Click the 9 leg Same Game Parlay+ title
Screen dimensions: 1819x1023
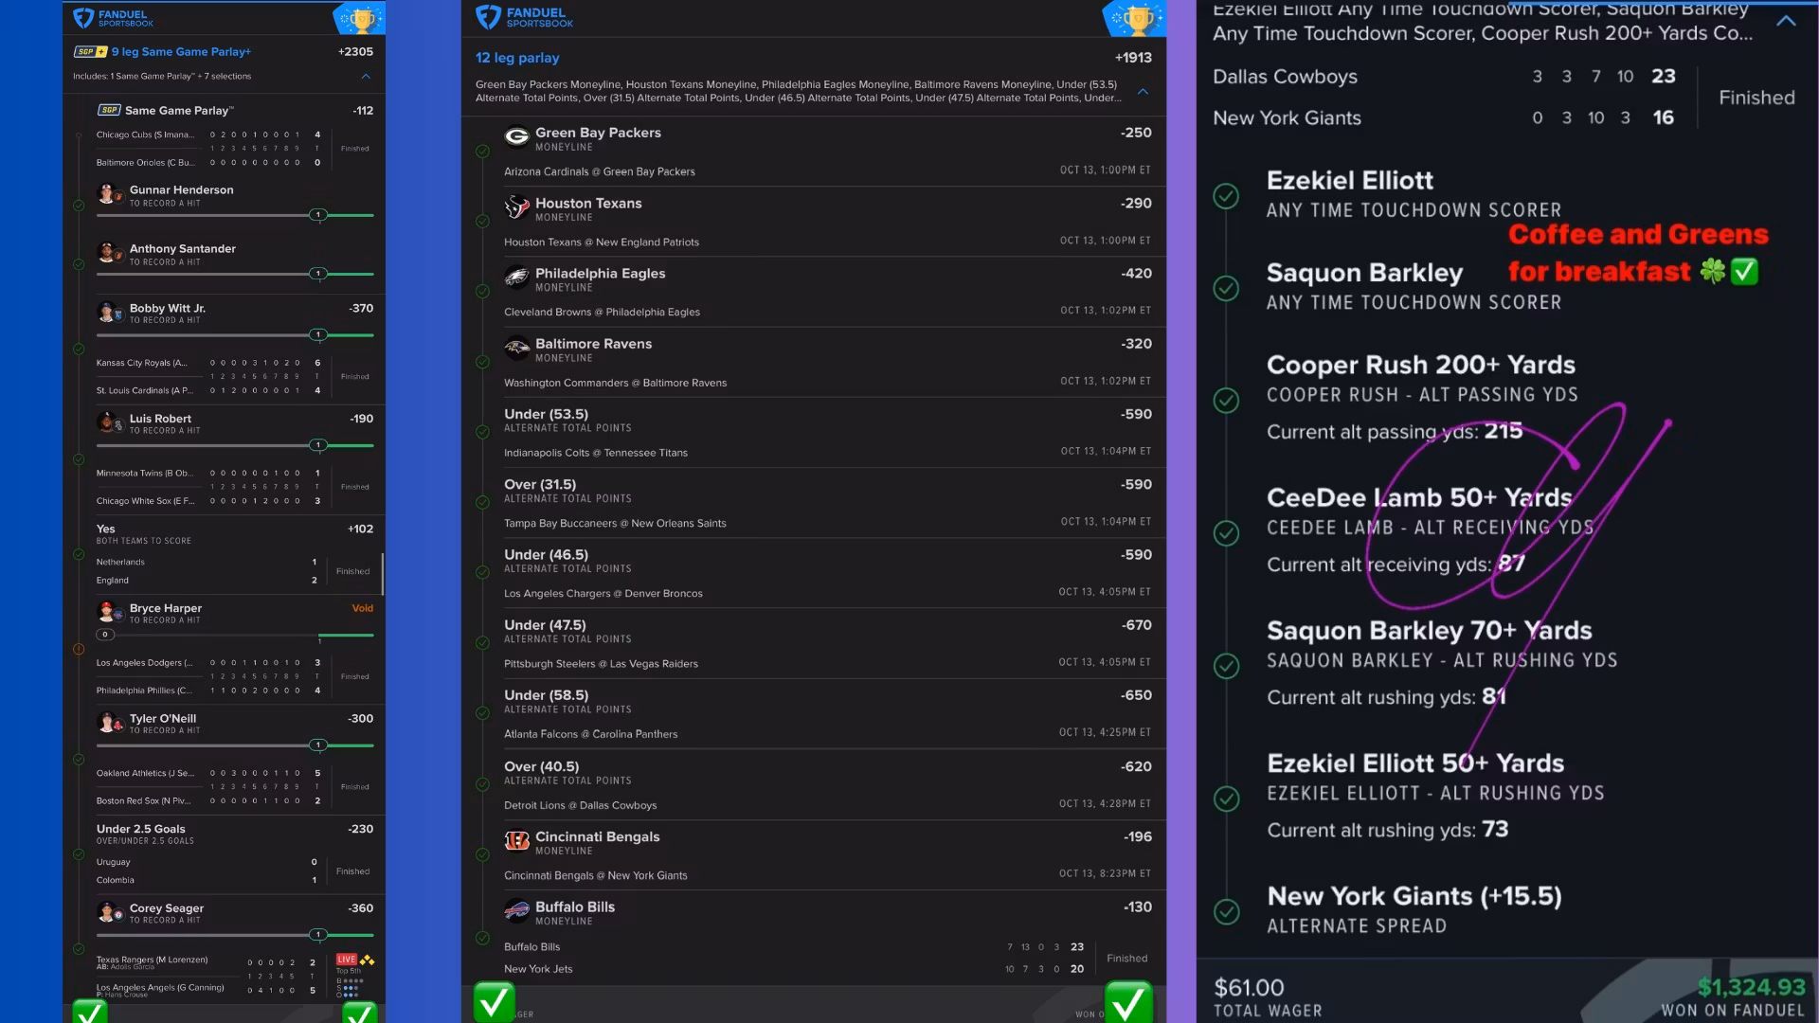click(181, 52)
